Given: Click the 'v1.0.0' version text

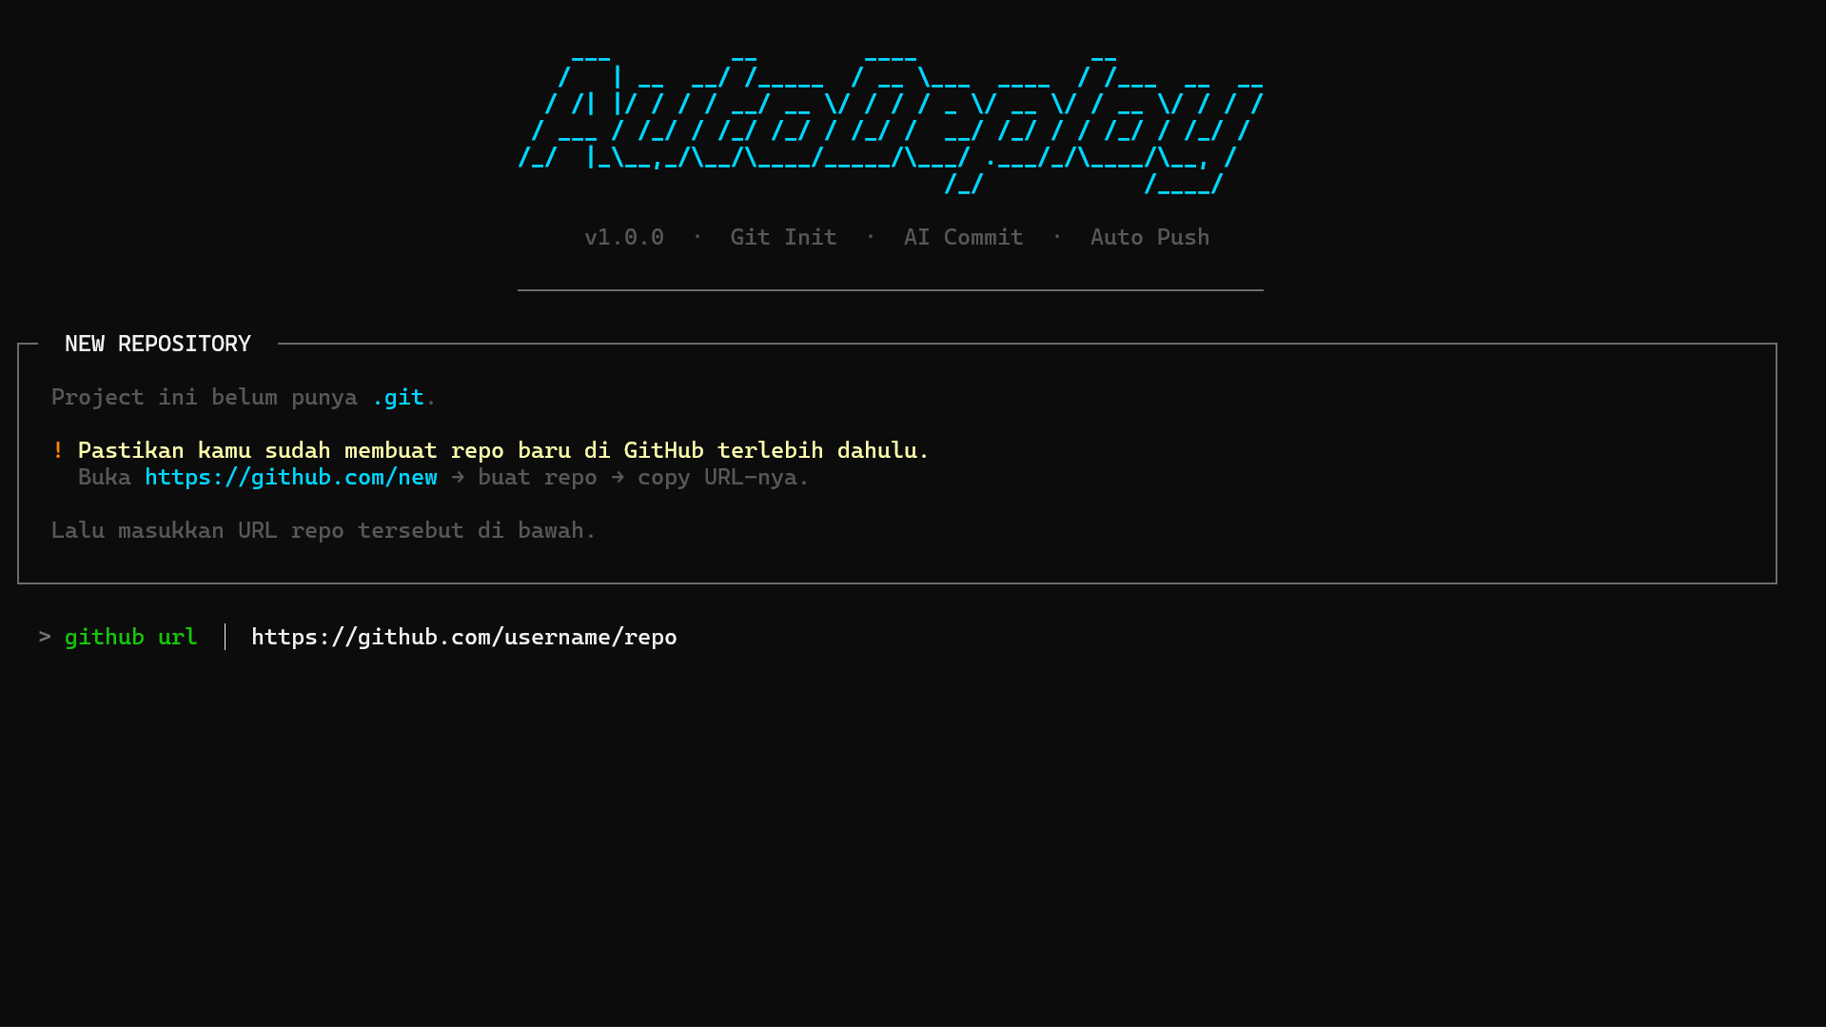Looking at the screenshot, I should click(624, 237).
